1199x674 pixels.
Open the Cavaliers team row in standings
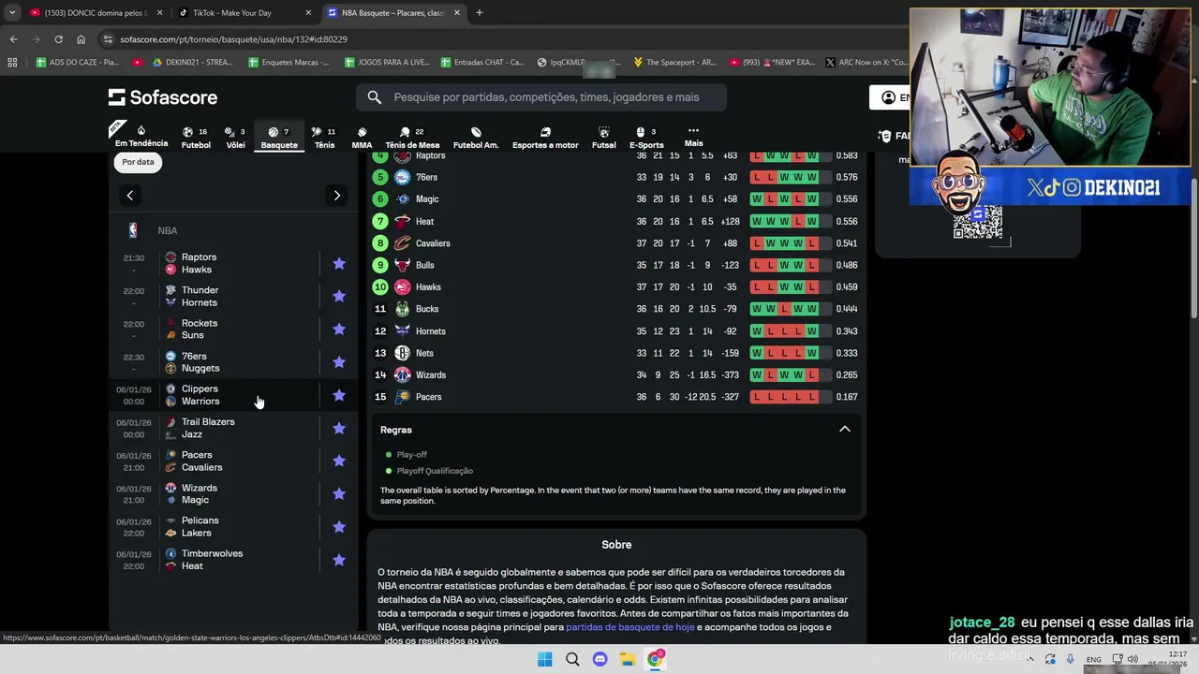[616, 243]
